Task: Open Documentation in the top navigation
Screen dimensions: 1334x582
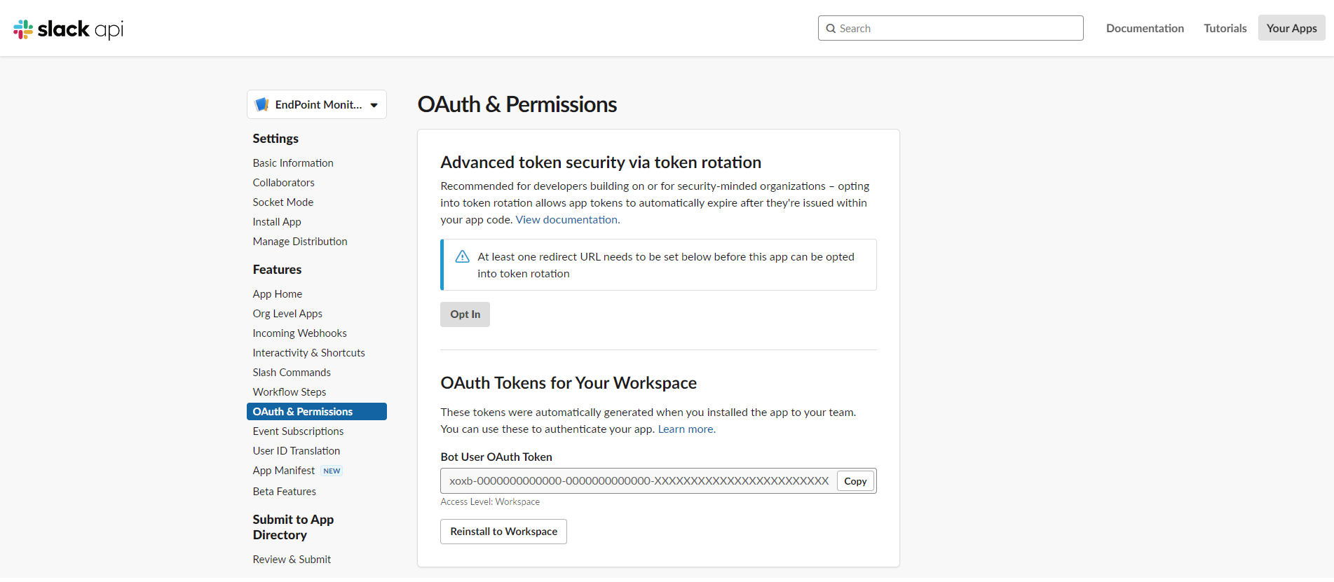Action: click(x=1145, y=28)
